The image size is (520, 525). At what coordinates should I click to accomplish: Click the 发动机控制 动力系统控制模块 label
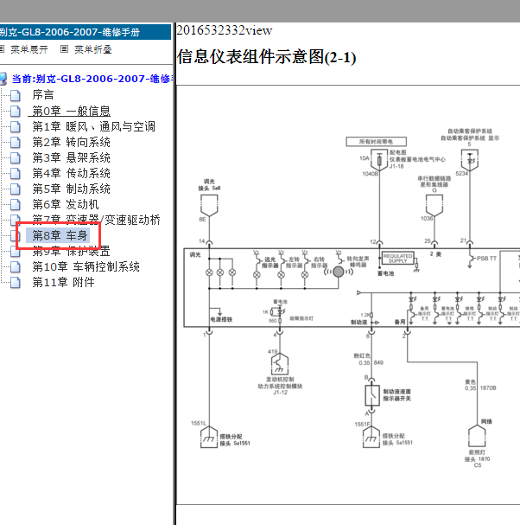click(x=280, y=382)
